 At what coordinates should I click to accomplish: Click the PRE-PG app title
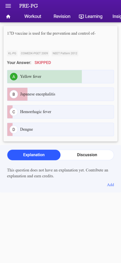coord(28,6)
